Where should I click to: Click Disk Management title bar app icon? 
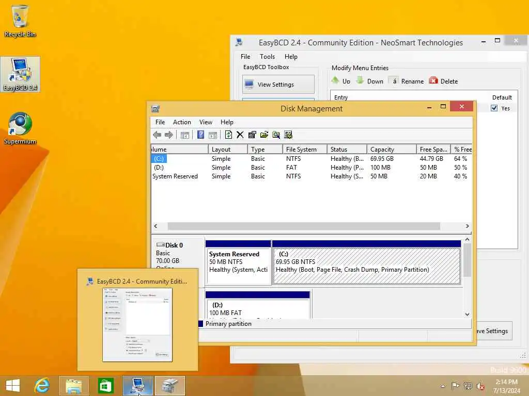[155, 109]
